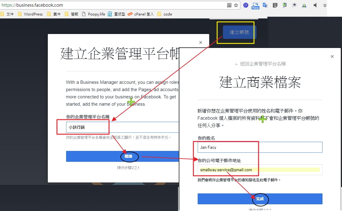Image resolution: width=342 pixels, height=211 pixels.
Task: Open the WordPress bookmarks folder
Action: click(30, 14)
